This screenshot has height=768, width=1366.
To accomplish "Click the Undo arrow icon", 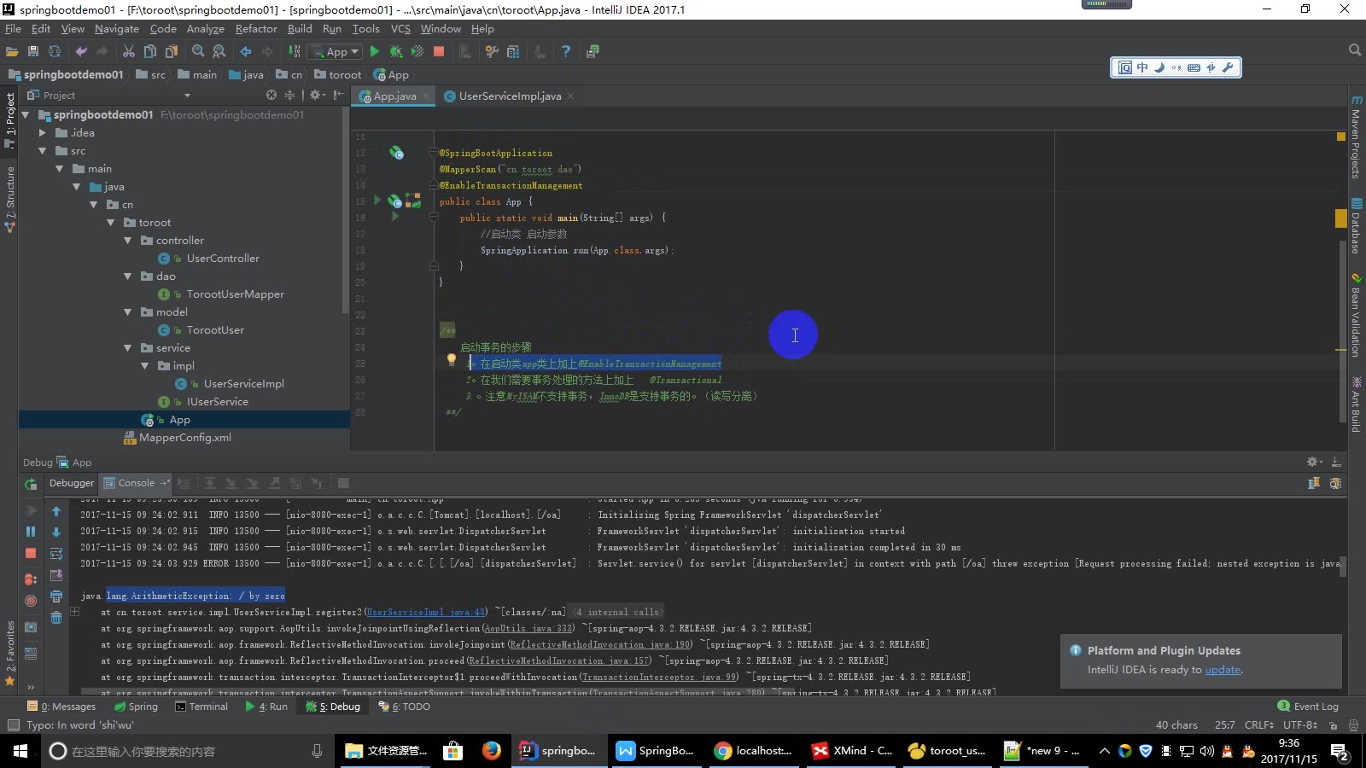I will (x=81, y=52).
